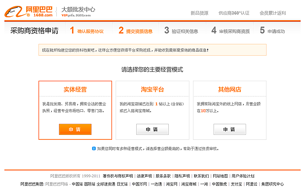Select step 2 提交资质信息
306x192 pixels.
point(136,31)
